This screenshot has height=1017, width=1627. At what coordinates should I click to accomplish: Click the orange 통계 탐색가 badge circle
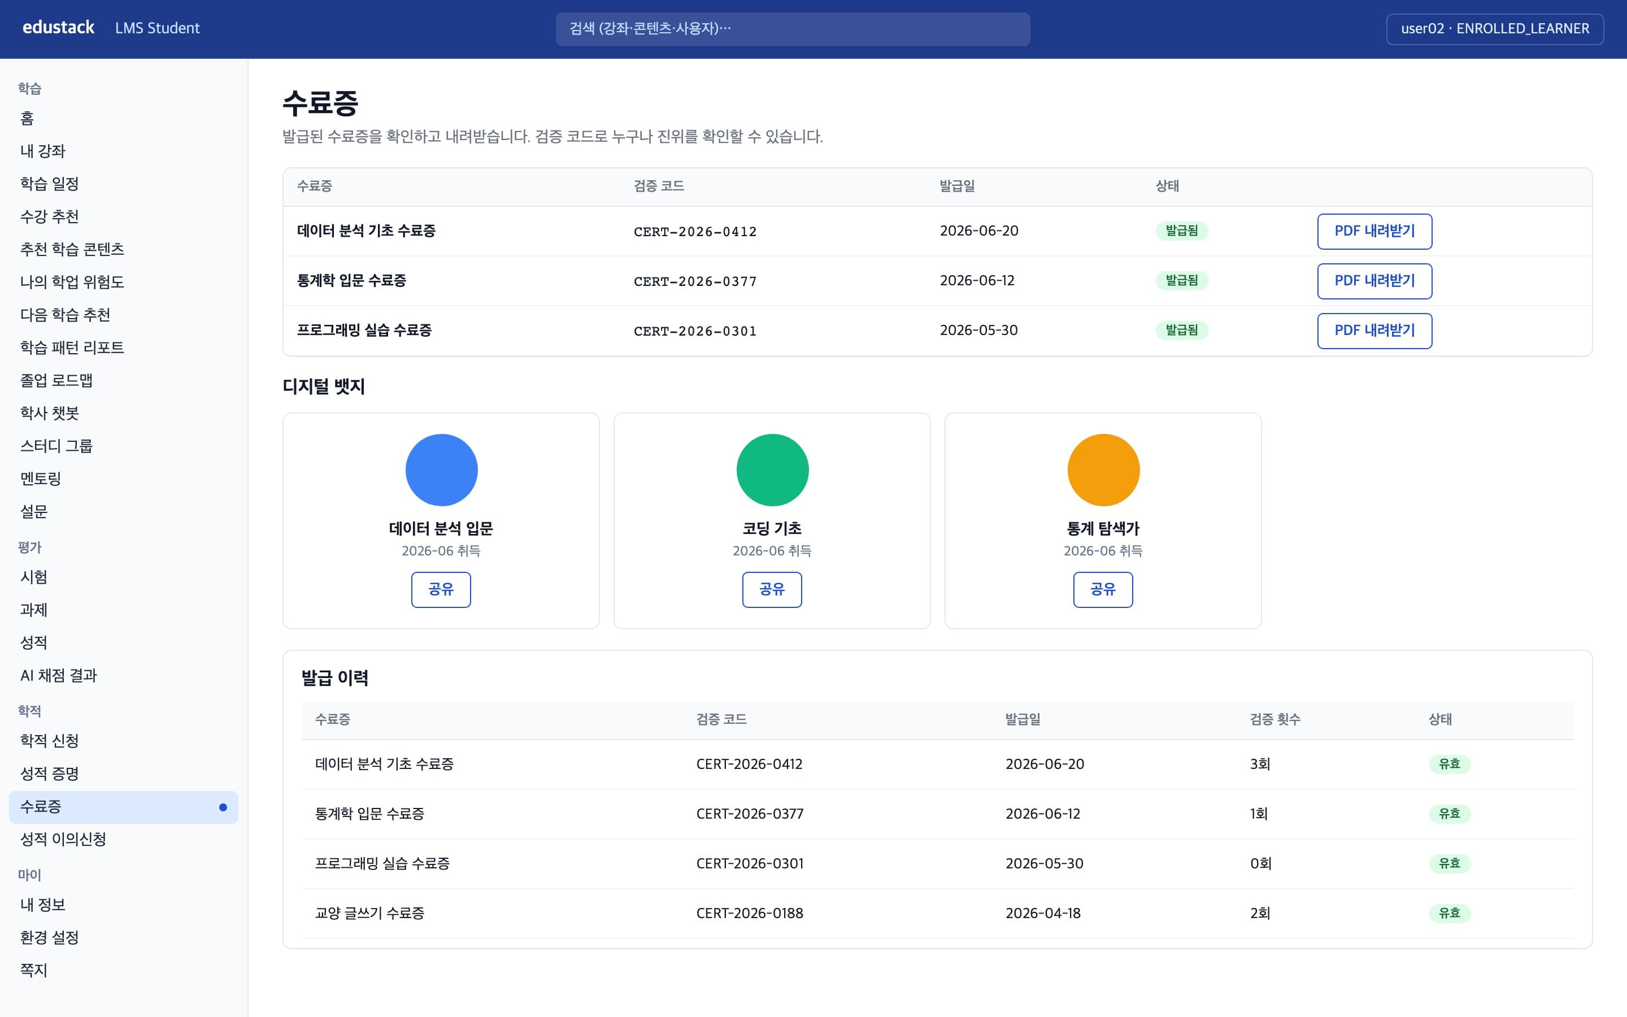point(1103,470)
